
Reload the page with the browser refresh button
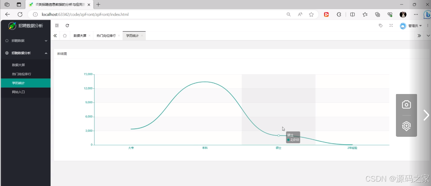click(20, 14)
